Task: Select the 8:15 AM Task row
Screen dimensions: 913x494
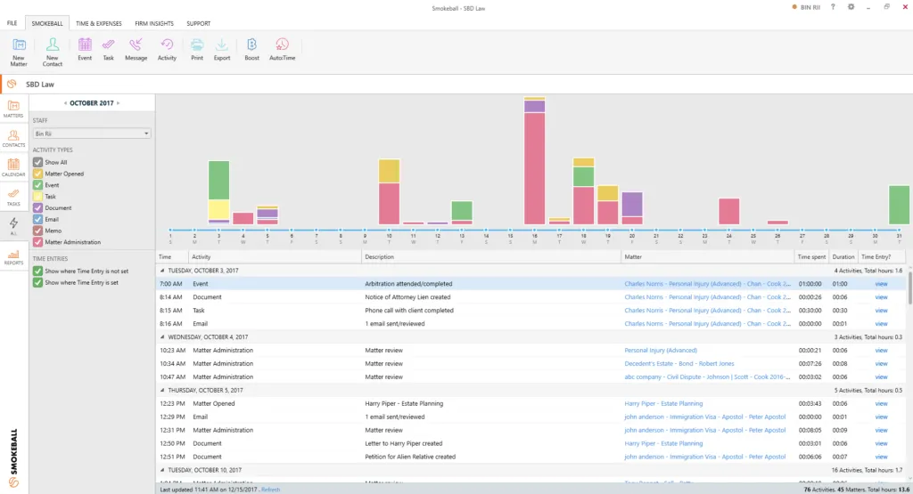Action: tap(531, 311)
